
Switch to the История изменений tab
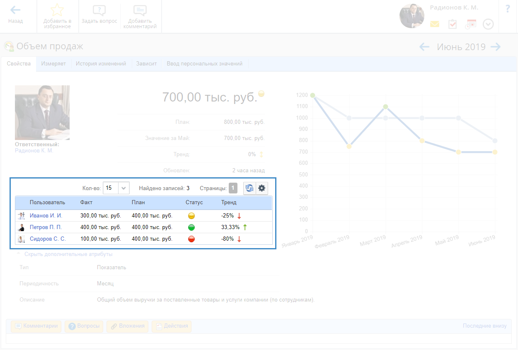tap(101, 64)
